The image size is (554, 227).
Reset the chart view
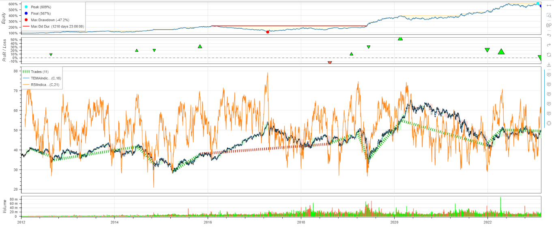click(549, 55)
